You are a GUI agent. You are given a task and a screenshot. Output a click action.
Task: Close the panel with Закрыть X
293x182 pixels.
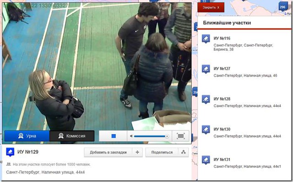211,7
